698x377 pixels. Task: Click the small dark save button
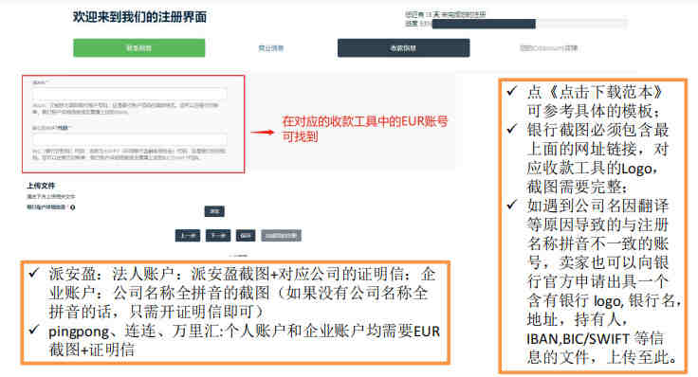pos(246,236)
